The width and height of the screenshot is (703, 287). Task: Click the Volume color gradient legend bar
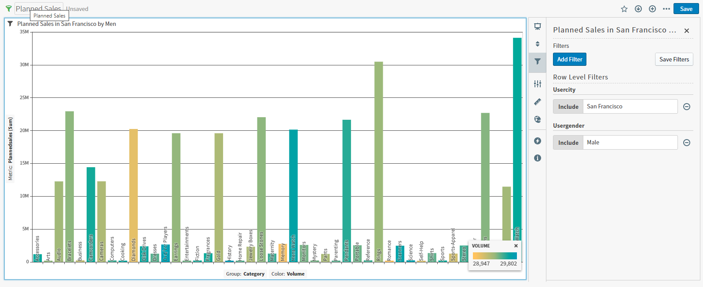(494, 256)
